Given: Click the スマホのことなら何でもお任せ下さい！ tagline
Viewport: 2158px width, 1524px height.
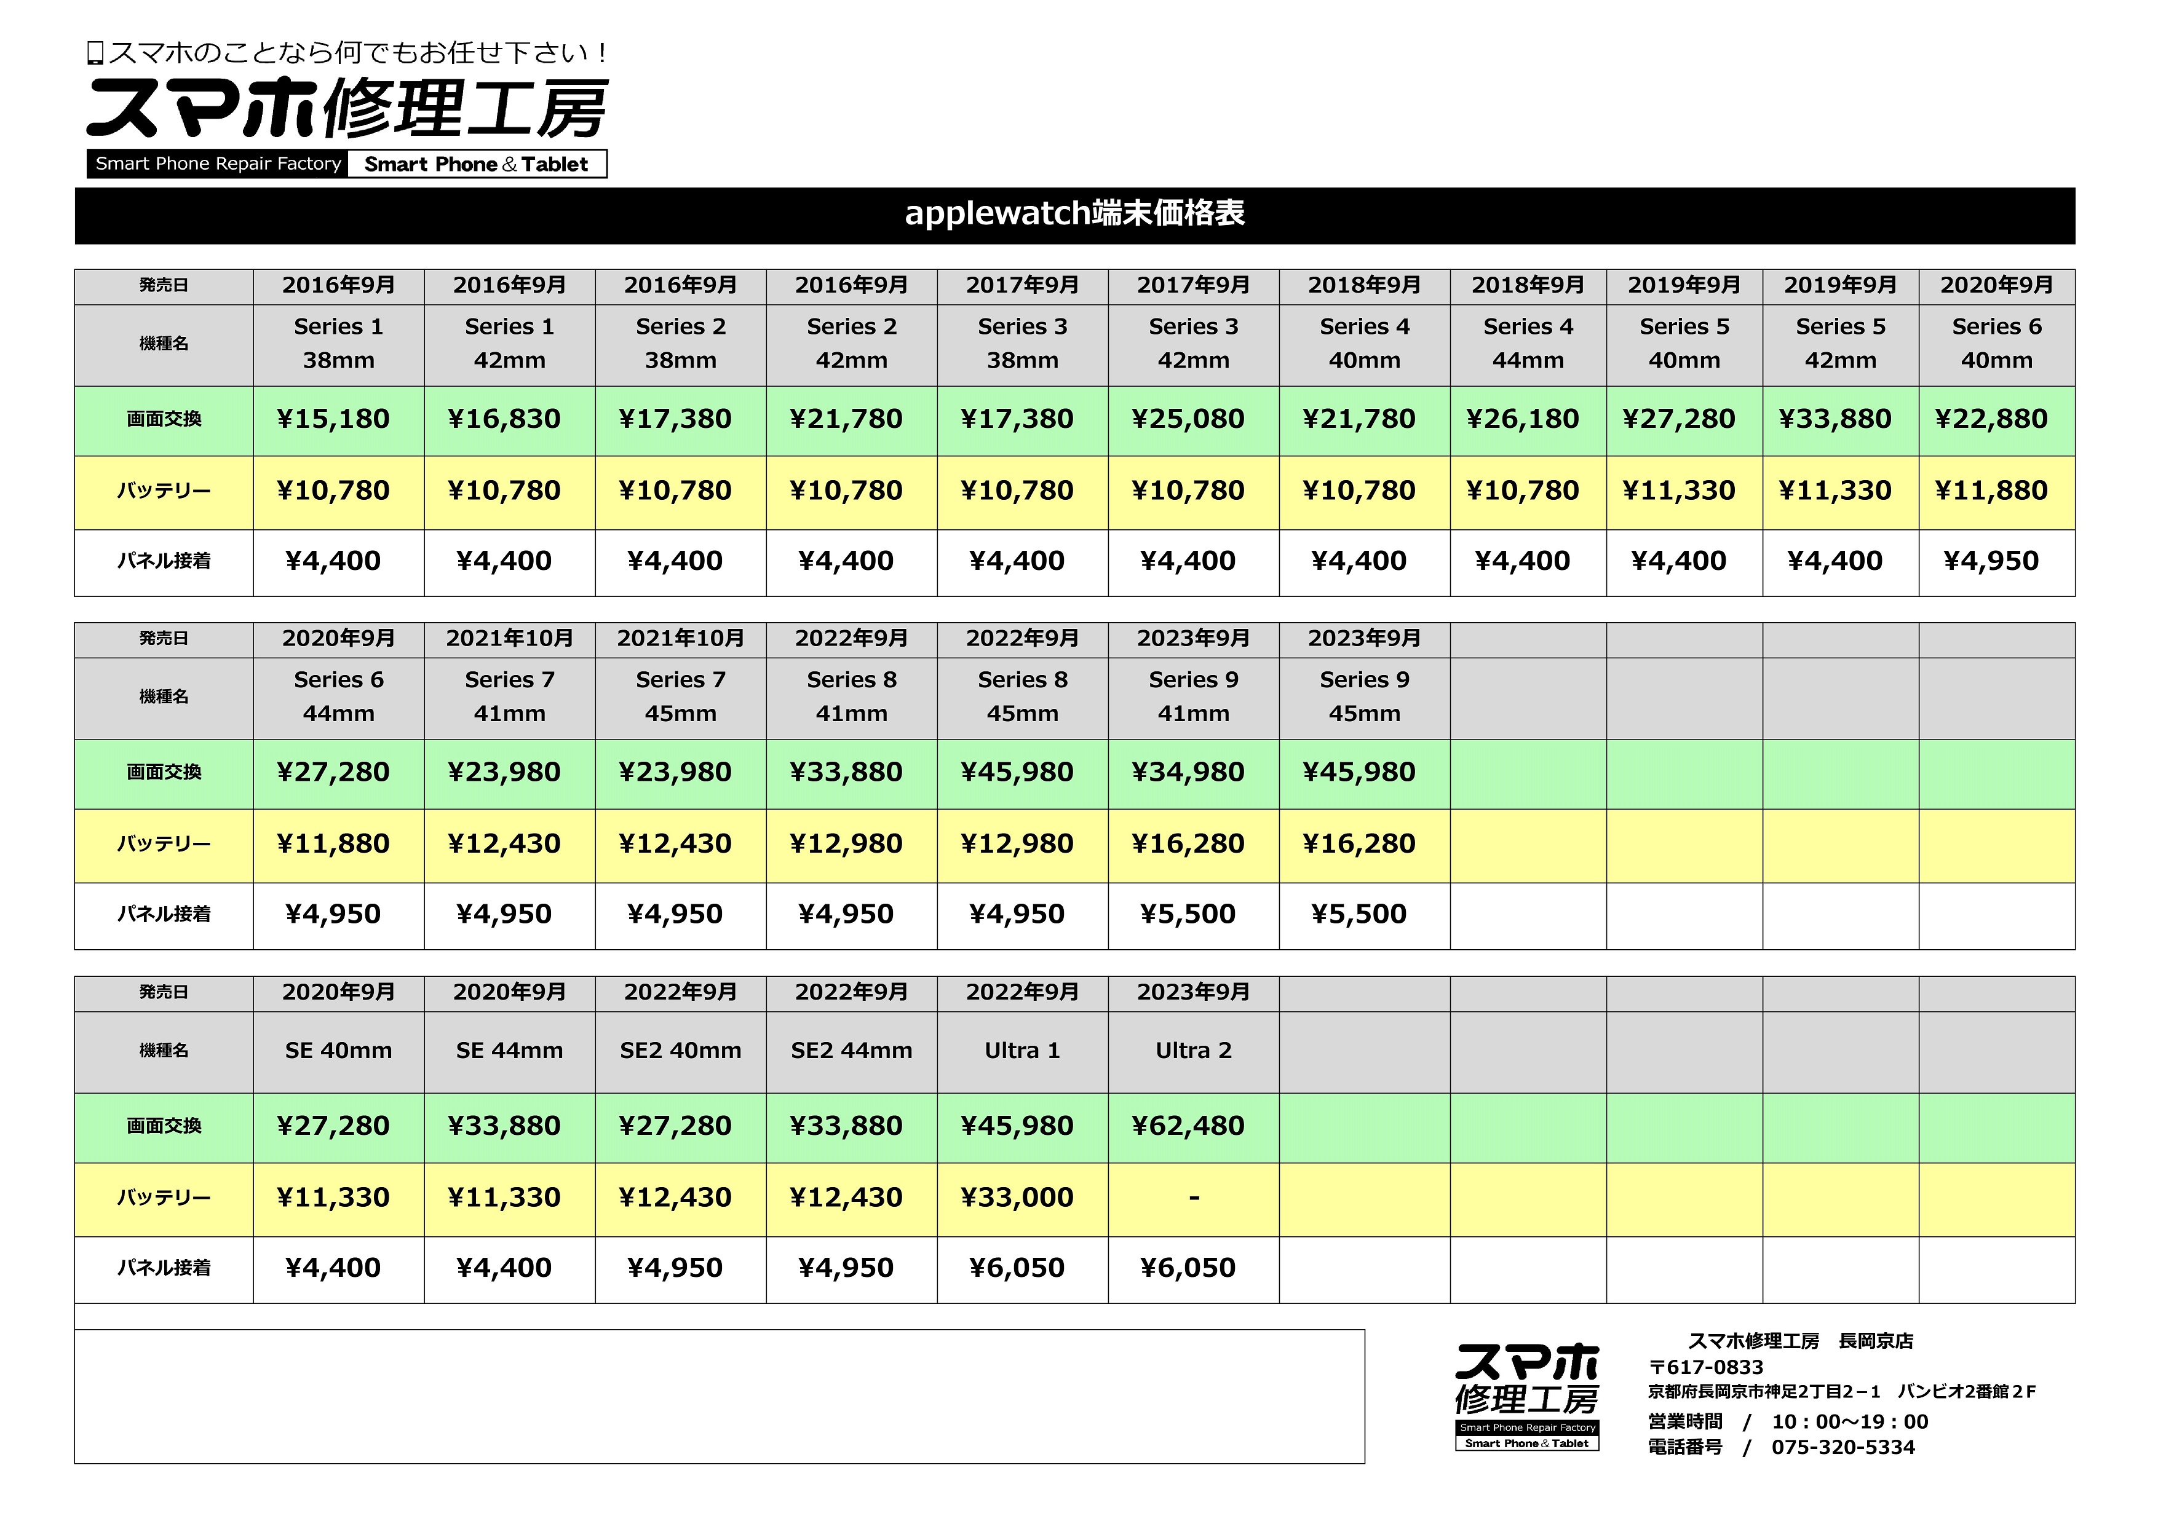Looking at the screenshot, I should pyautogui.click(x=358, y=53).
